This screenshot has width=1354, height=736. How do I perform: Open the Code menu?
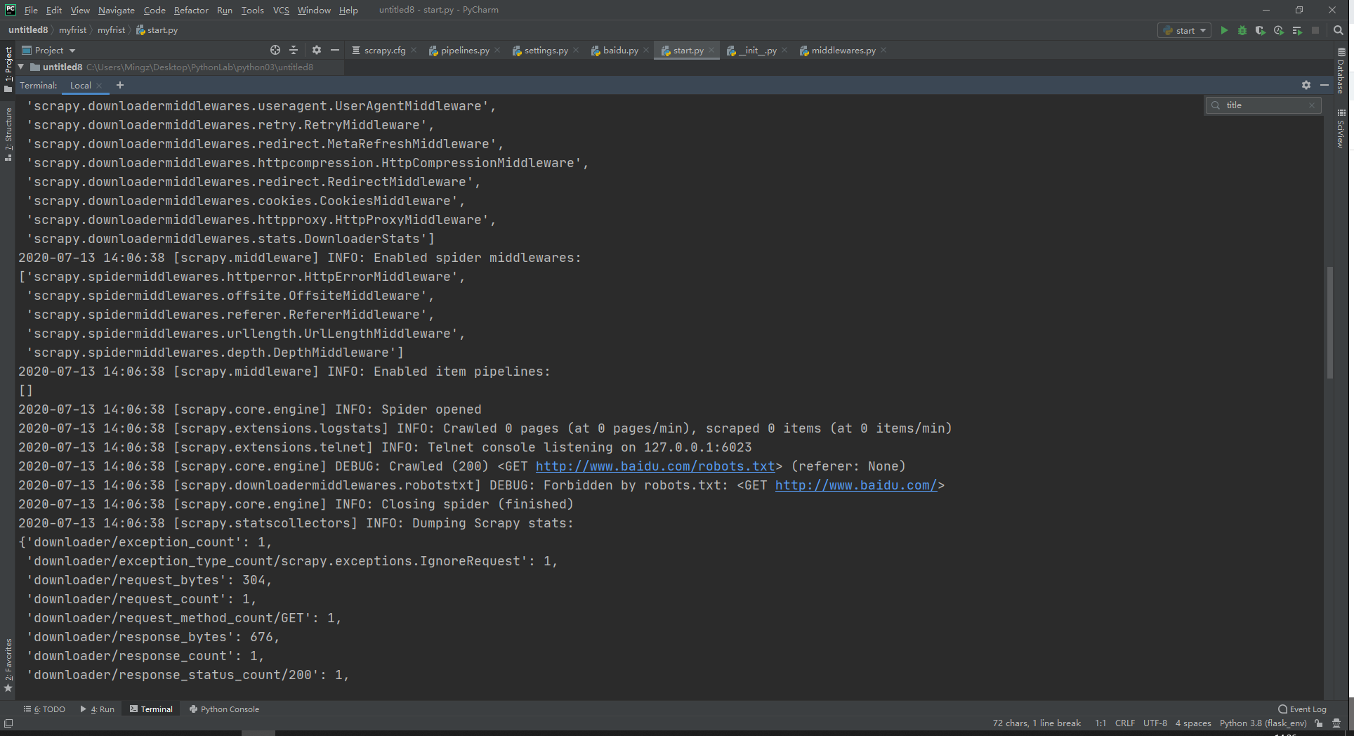click(x=155, y=10)
